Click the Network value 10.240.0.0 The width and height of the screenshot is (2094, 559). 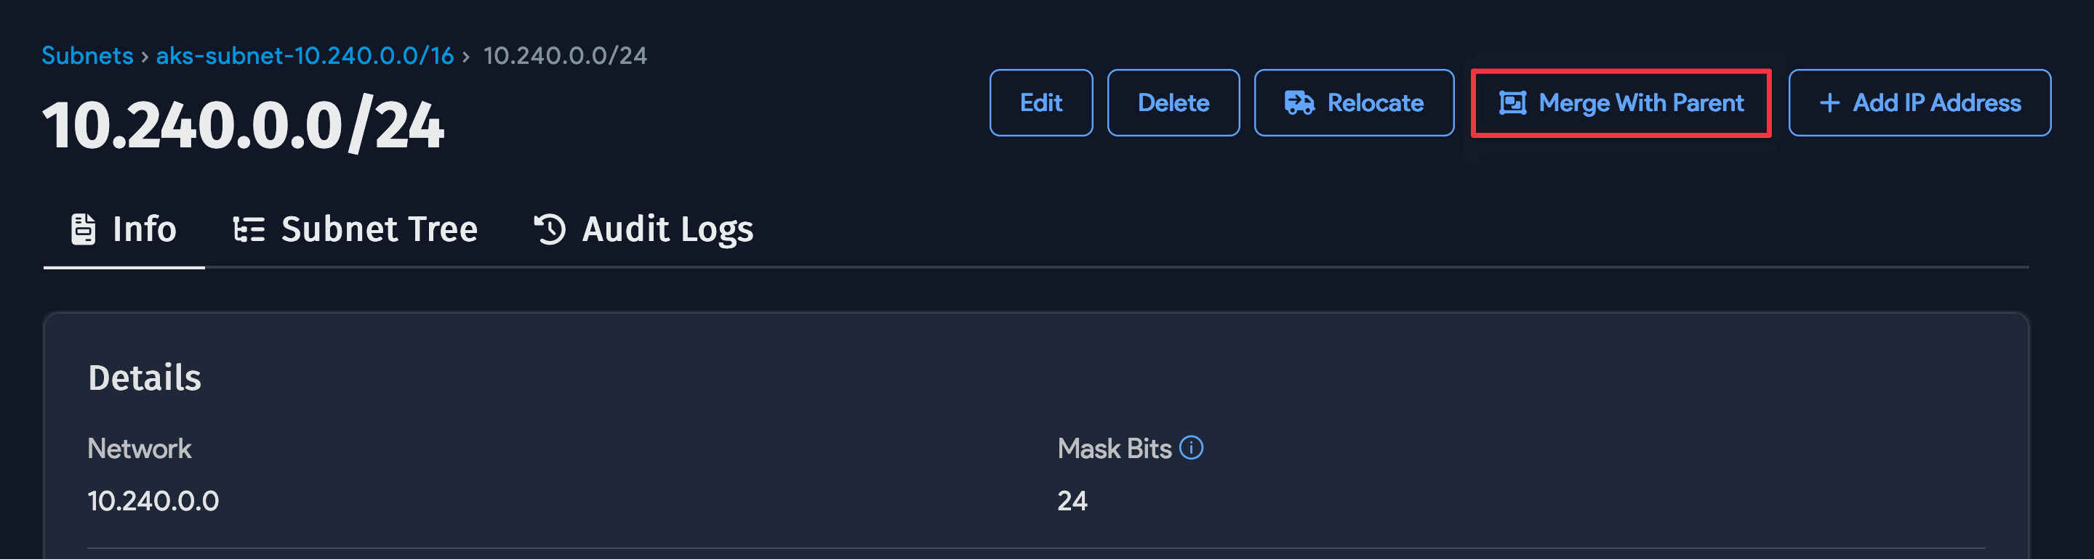[x=153, y=501]
